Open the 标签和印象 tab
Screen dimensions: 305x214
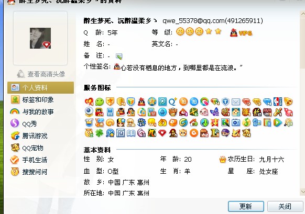click(40, 99)
